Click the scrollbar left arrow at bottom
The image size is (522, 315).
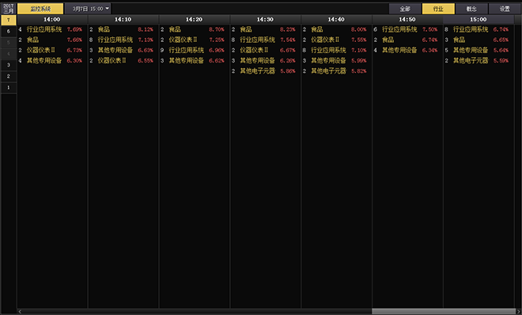click(x=20, y=311)
